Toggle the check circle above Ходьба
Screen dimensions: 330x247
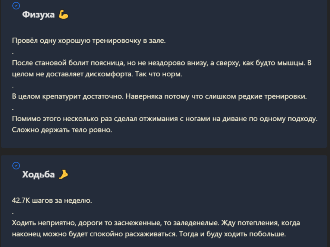16,165
